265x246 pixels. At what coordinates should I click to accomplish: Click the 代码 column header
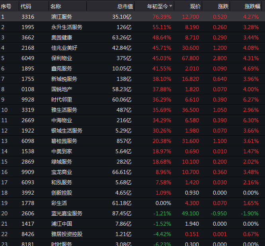[x=26, y=6]
